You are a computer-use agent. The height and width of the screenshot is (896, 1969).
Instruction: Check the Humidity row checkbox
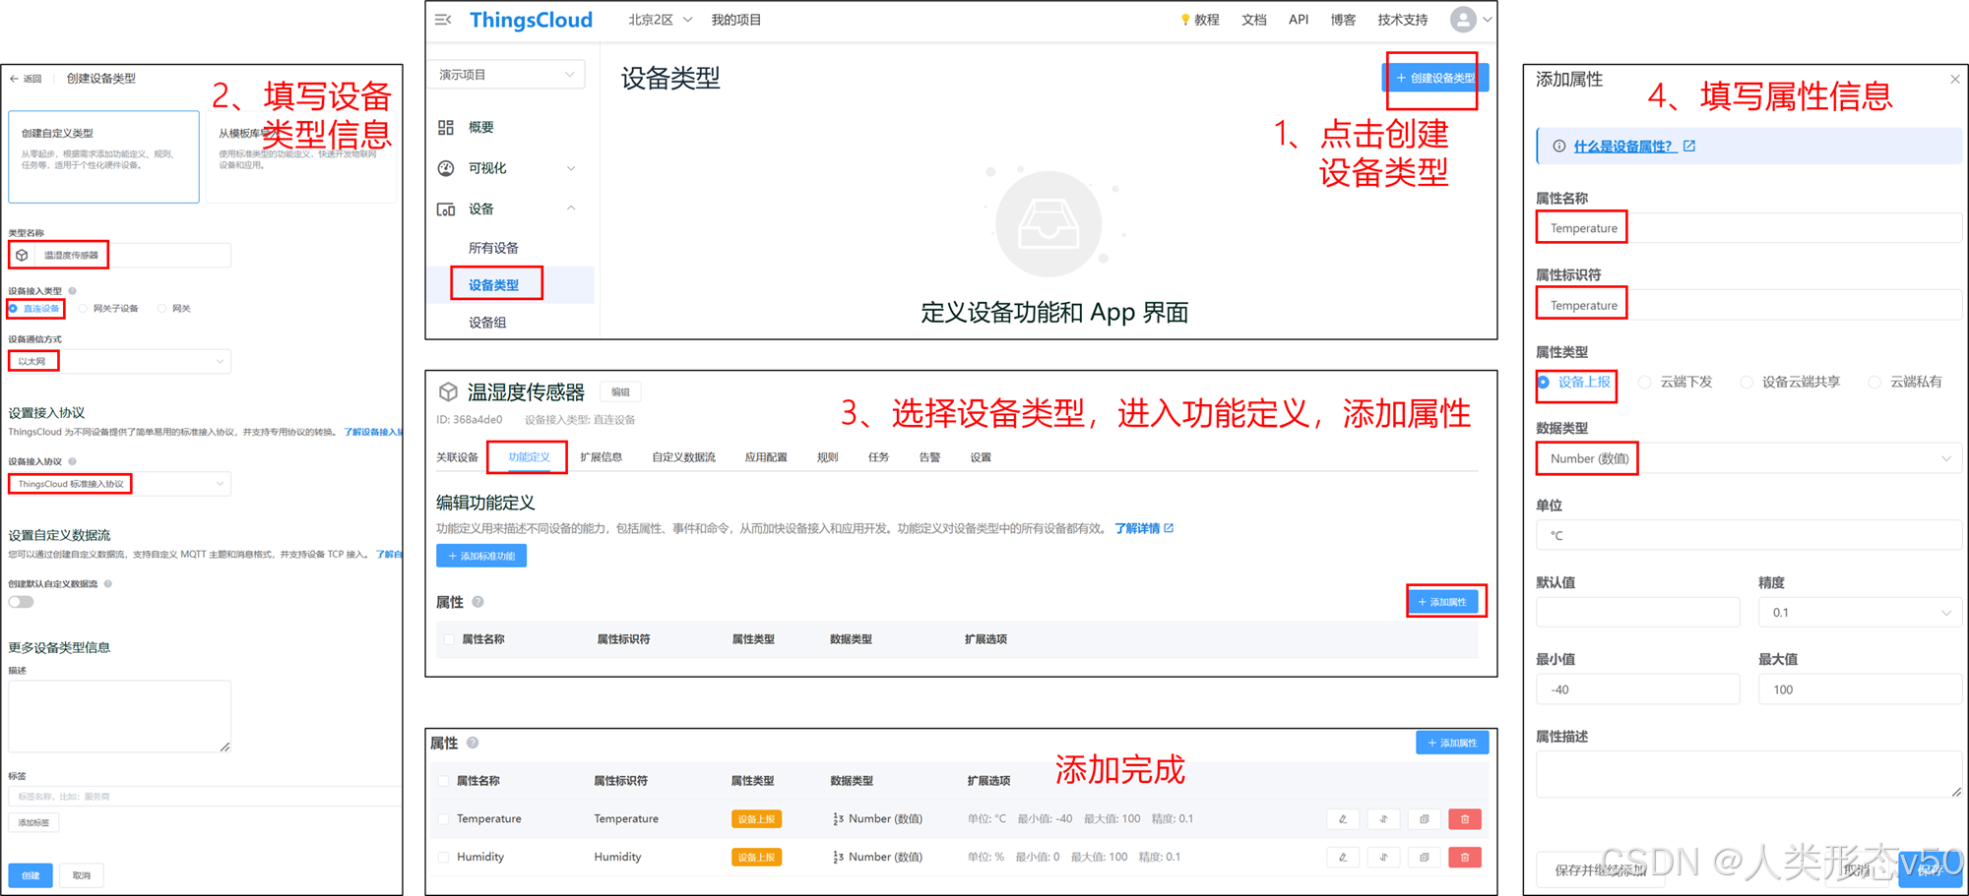[443, 858]
